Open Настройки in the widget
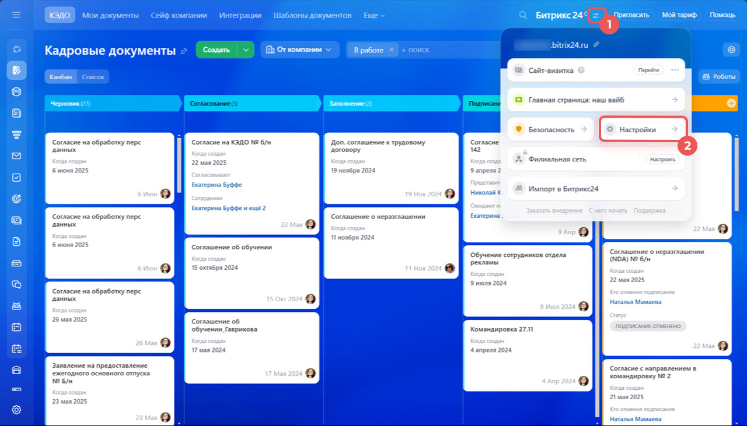The image size is (747, 426). pyautogui.click(x=643, y=129)
